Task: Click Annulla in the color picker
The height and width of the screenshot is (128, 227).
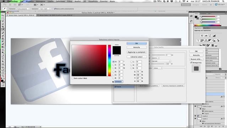Action: (137, 47)
